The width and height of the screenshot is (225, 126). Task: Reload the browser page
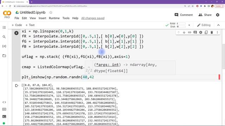point(10,6)
